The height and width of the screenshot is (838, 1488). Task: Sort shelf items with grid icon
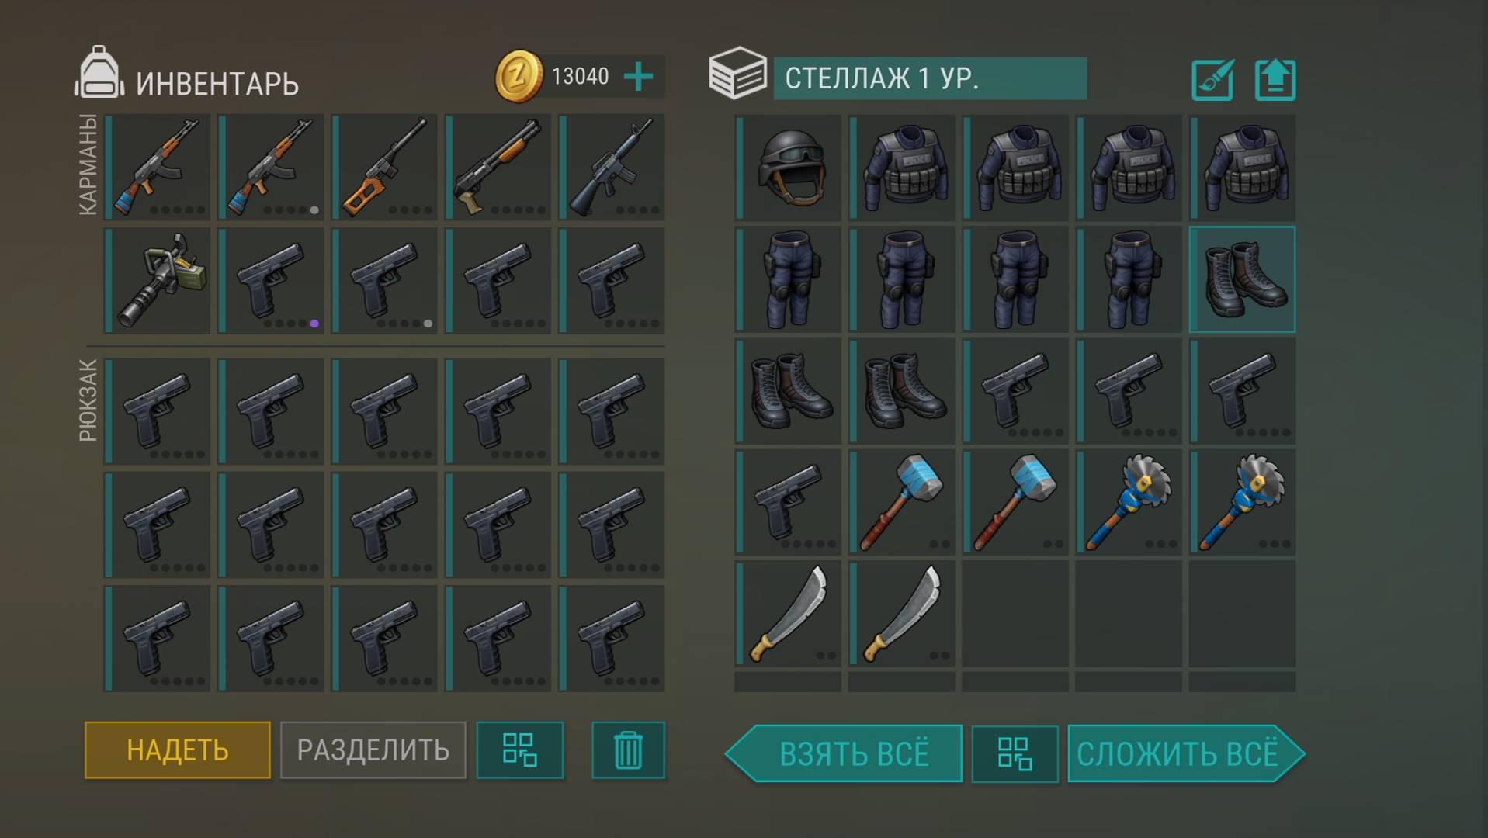coord(1015,753)
